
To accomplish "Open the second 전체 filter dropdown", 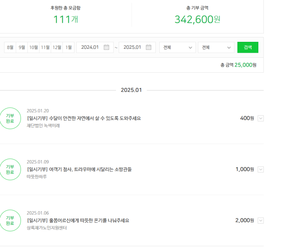I will coord(216,47).
